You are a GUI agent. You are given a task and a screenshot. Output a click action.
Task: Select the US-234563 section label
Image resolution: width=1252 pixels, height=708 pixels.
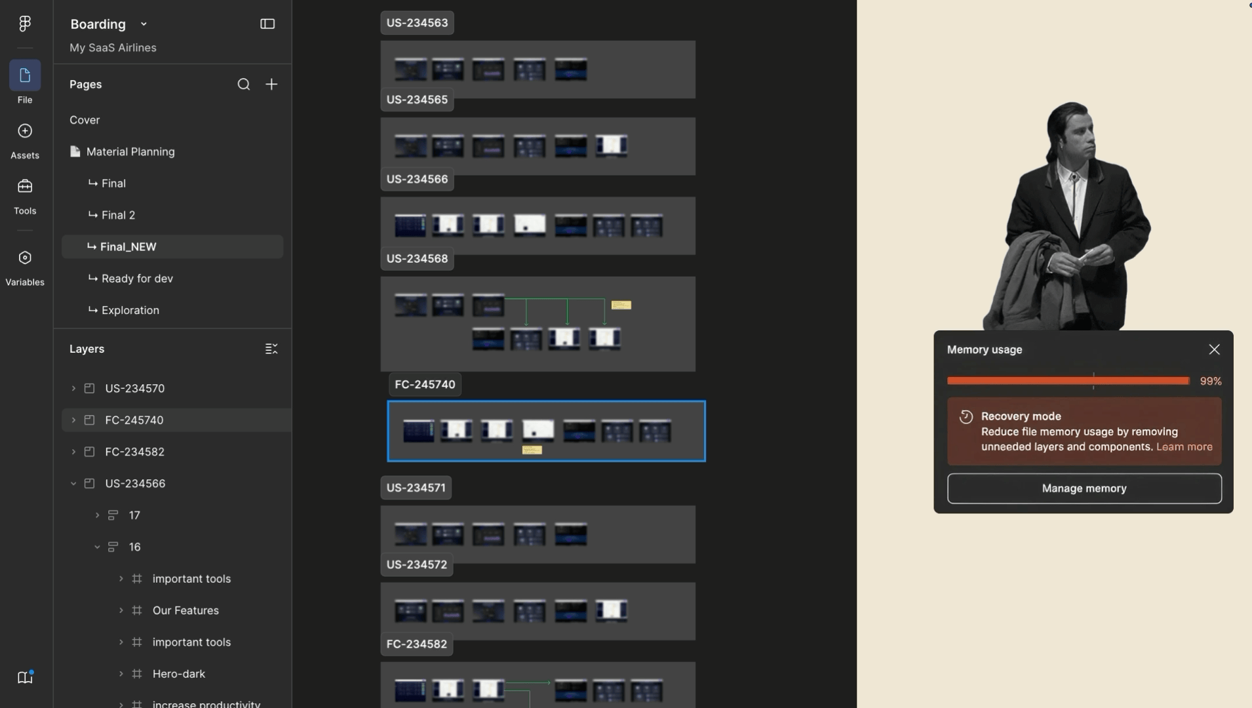(417, 23)
